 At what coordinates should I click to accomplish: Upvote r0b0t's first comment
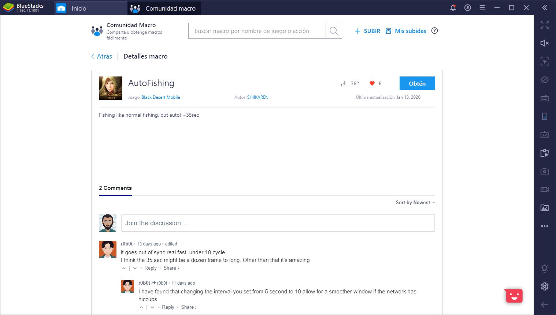[124, 268]
